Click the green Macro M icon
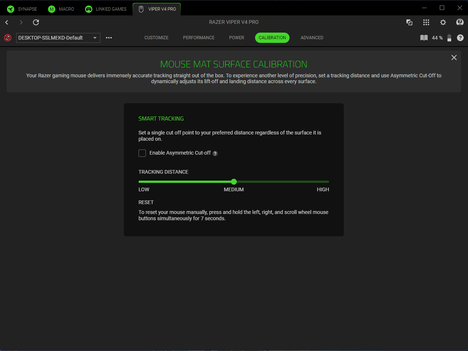The width and height of the screenshot is (468, 351). (52, 9)
